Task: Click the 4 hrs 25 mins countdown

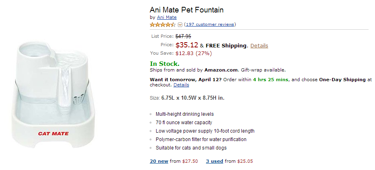Action: (271, 80)
